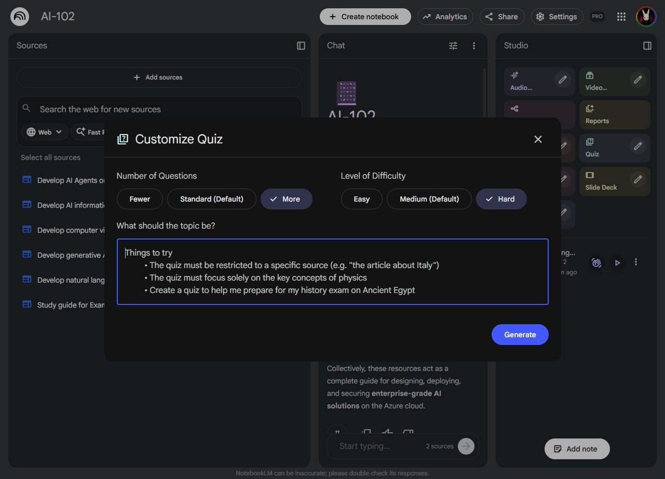
Task: Open the Quiz tile
Action: (615, 148)
